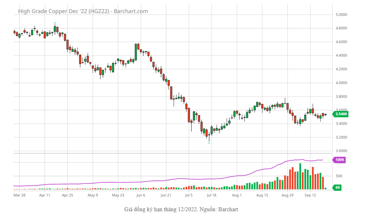Click the purple 109K open interest tag
Screen dimensions: 371x216
coord(339,160)
